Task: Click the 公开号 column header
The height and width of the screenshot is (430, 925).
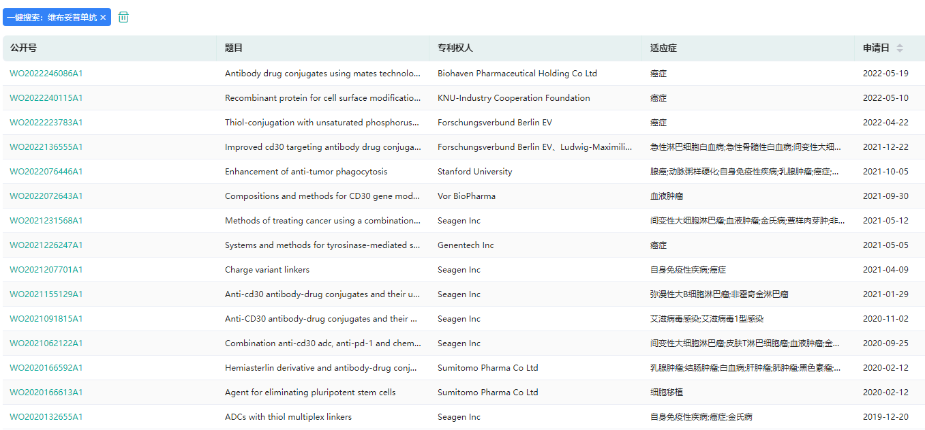Action: tap(110, 48)
